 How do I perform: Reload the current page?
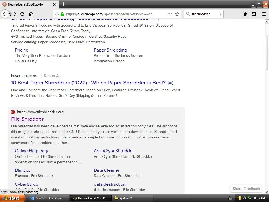[22, 14]
